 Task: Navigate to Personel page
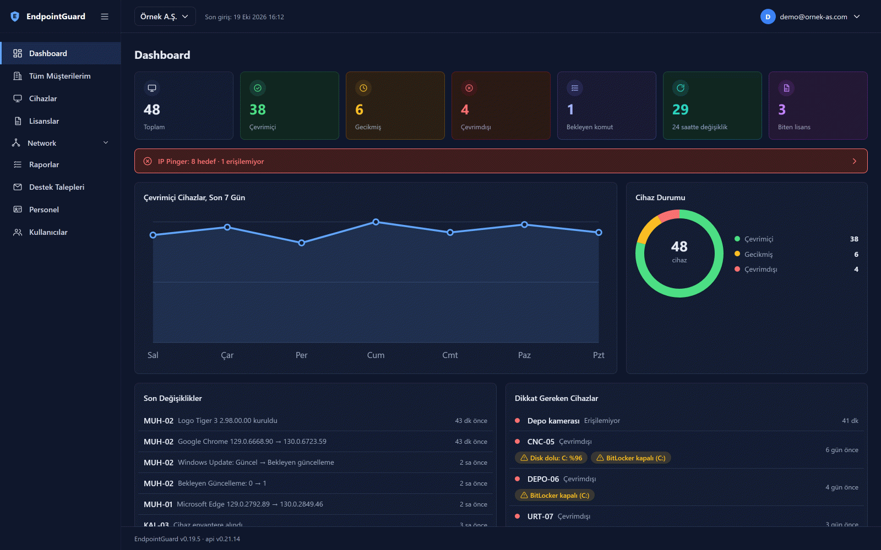[x=61, y=210]
